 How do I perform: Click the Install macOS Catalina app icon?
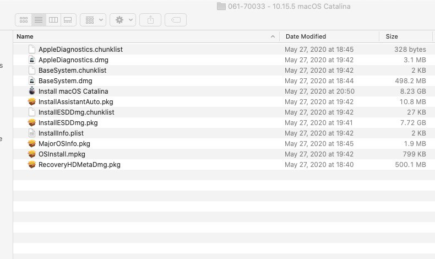32,91
